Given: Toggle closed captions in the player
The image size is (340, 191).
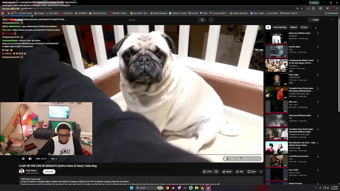Looking at the screenshot, I should point(233,159).
